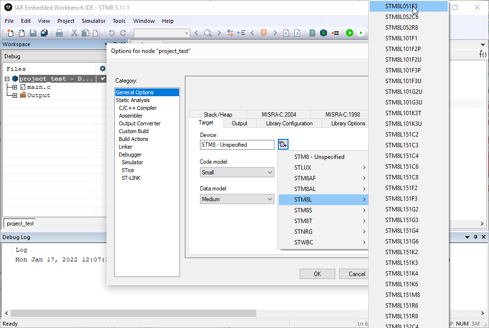Choose the STM8L101F3P device

[409, 70]
